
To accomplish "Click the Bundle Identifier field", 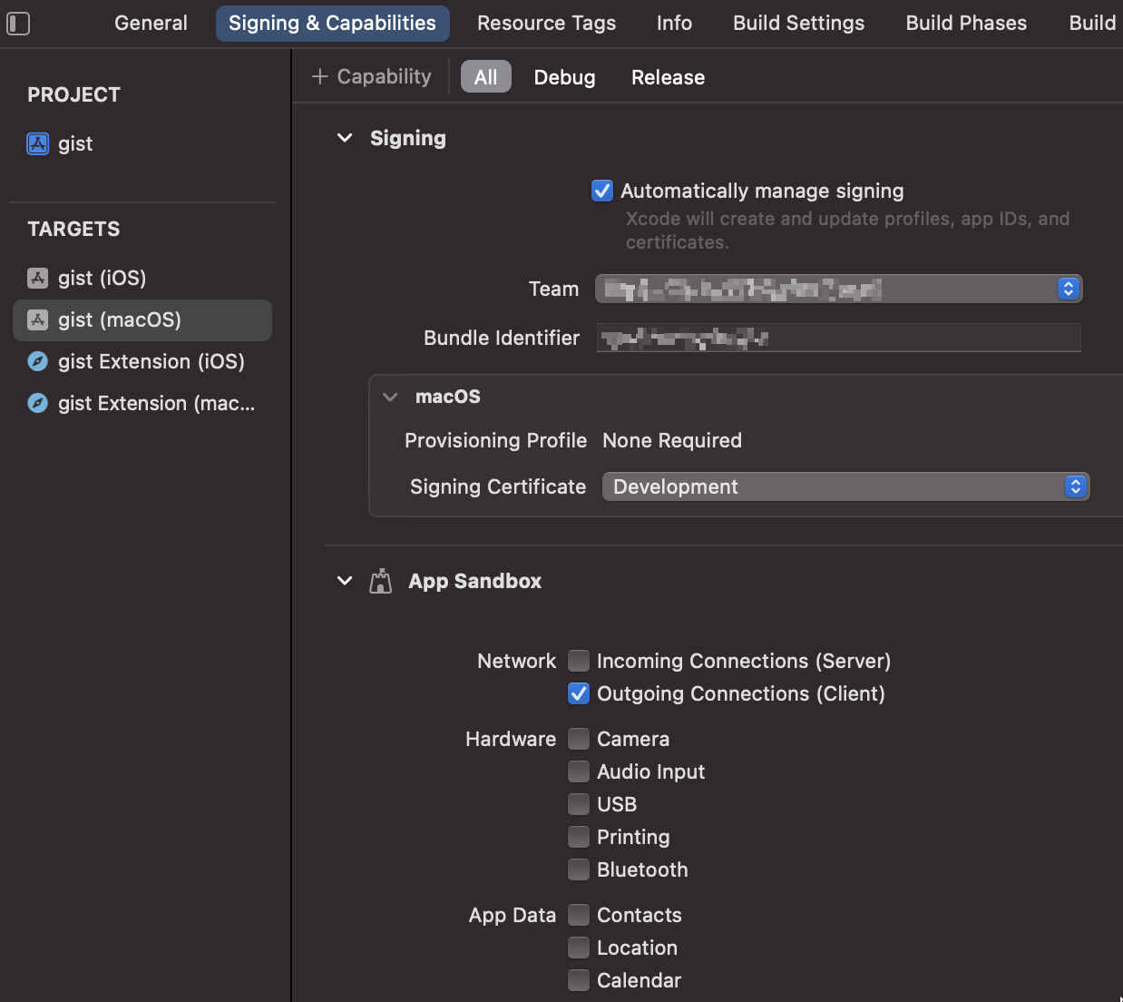I will click(x=839, y=338).
